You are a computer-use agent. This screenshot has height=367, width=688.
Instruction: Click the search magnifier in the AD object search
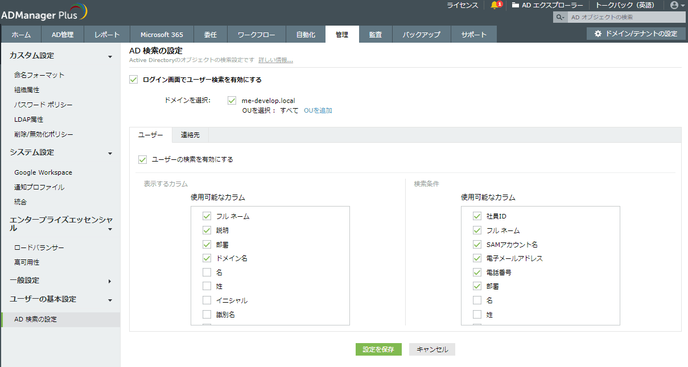(x=559, y=17)
